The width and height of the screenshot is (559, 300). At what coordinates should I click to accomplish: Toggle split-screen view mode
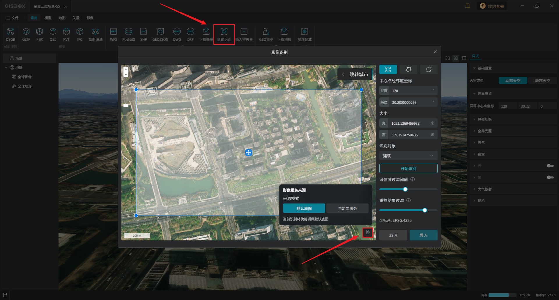(x=464, y=58)
